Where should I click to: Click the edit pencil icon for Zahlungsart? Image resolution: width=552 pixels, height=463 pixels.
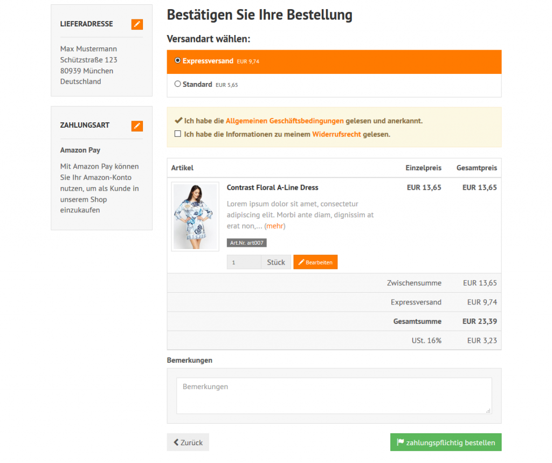tap(137, 126)
